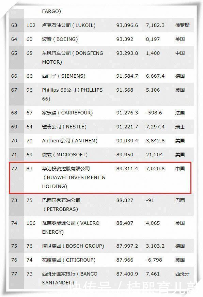Select the BOSCH GROUP company name
The width and height of the screenshot is (203, 297).
click(73, 246)
